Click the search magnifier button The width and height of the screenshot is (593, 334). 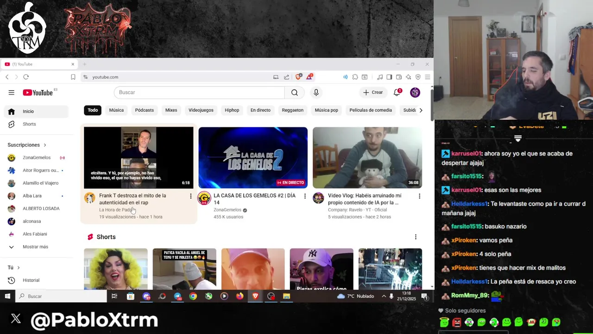[x=295, y=92]
